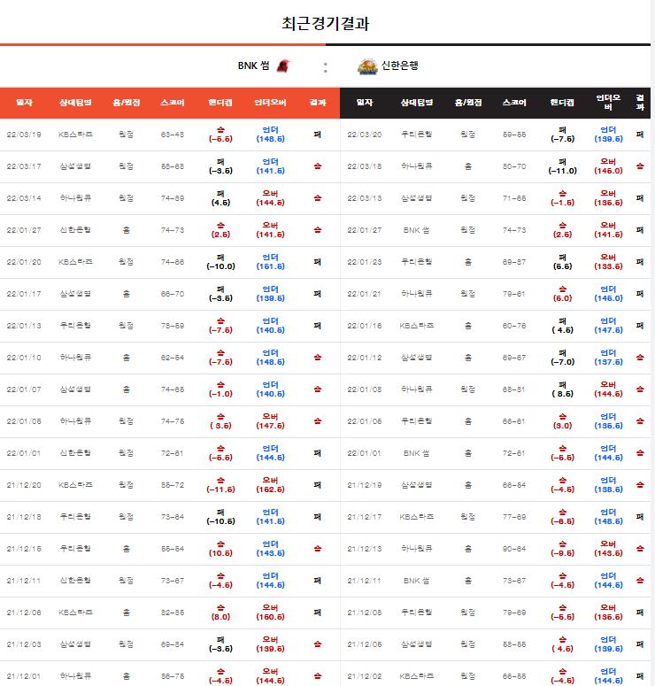Click 상대팀명 header in orange BNK table
Screen dimensions: 655x686
point(75,103)
